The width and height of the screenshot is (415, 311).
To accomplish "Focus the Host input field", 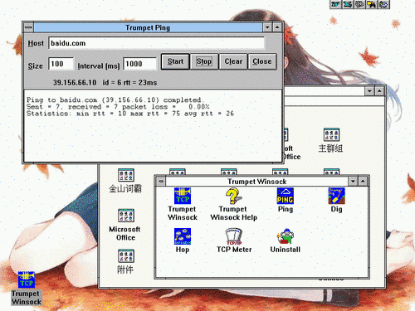I will coord(157,43).
